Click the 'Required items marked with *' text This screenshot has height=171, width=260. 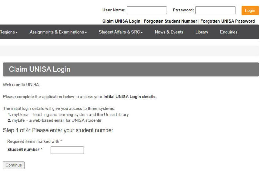click(34, 141)
